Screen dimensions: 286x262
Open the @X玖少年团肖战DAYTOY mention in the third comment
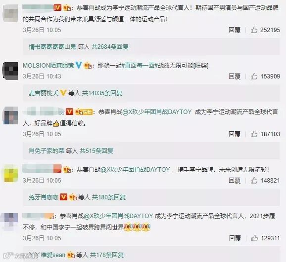[157, 112]
